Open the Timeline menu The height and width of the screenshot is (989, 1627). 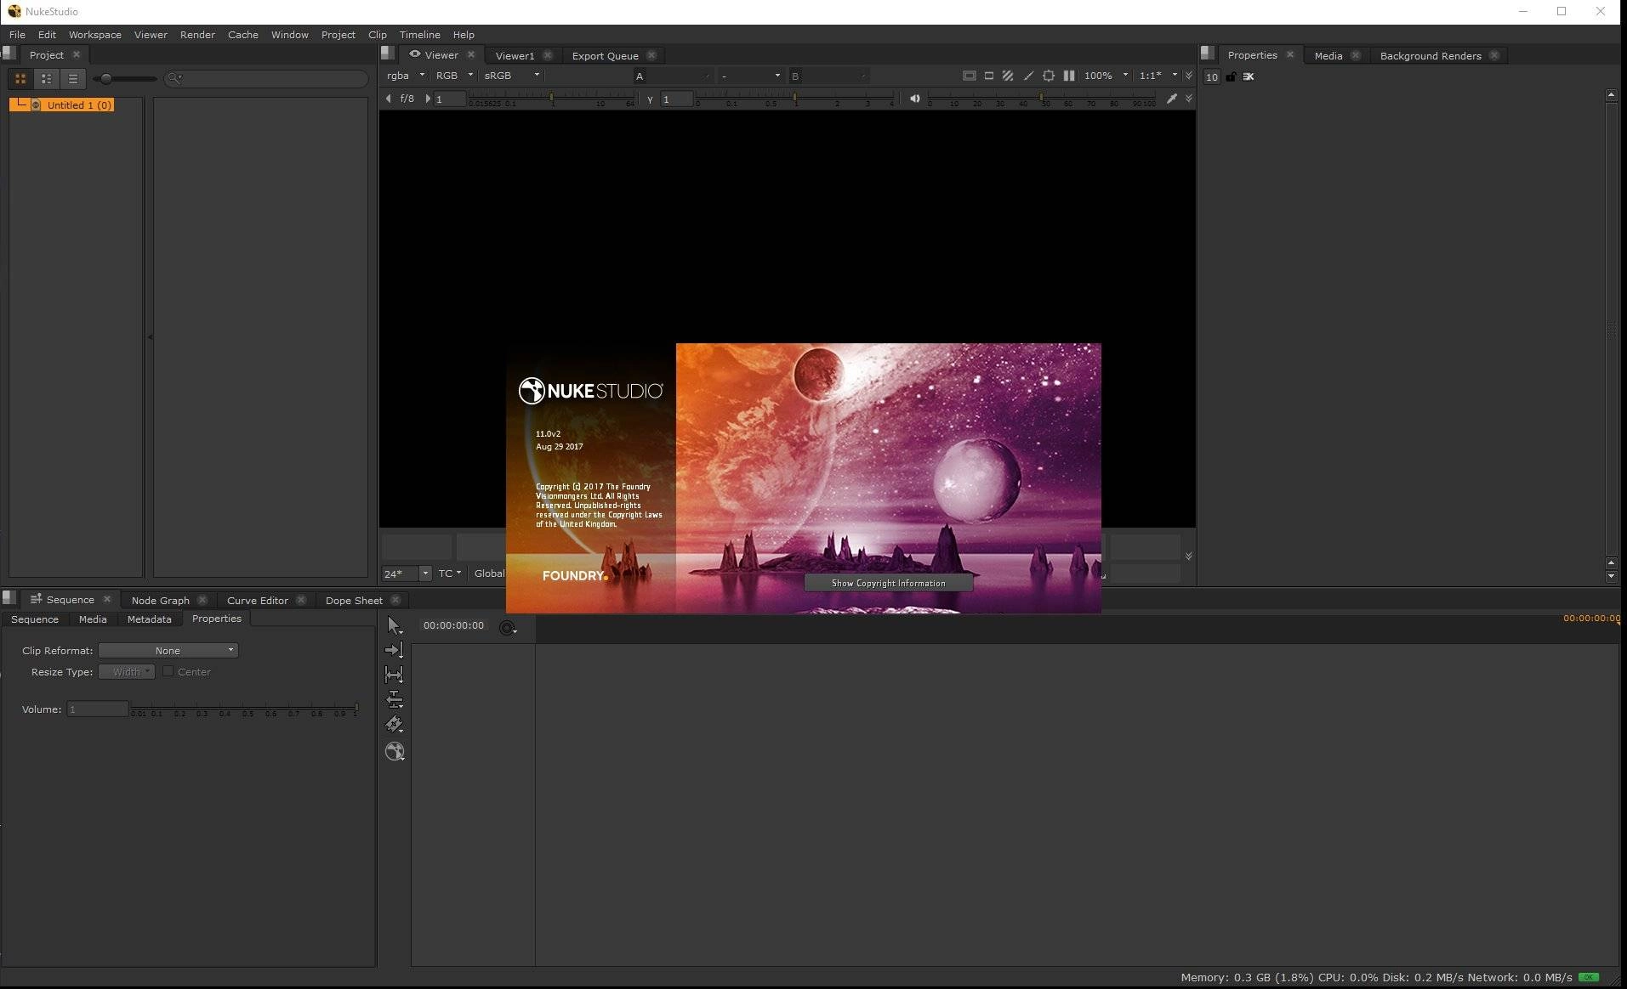pos(420,35)
